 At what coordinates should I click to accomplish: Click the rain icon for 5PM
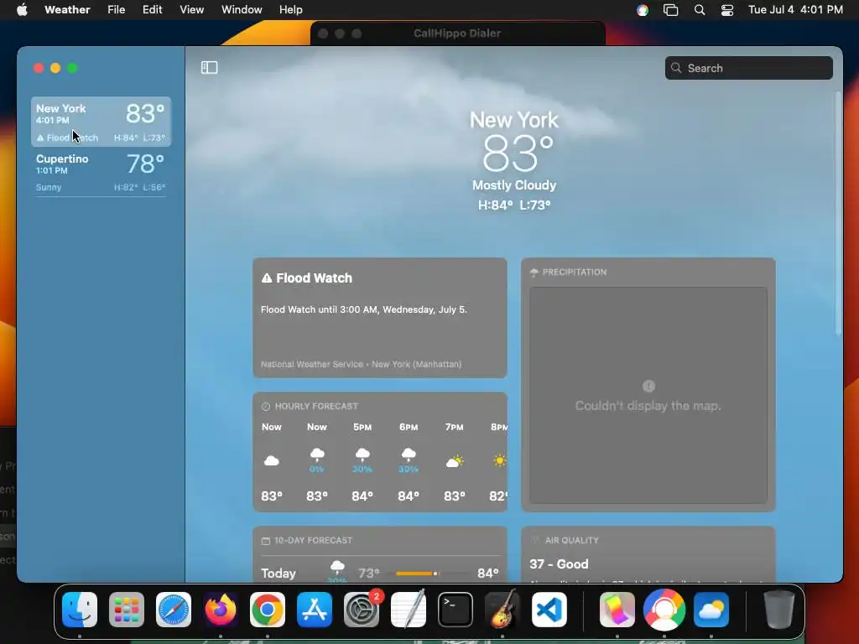pos(362,454)
